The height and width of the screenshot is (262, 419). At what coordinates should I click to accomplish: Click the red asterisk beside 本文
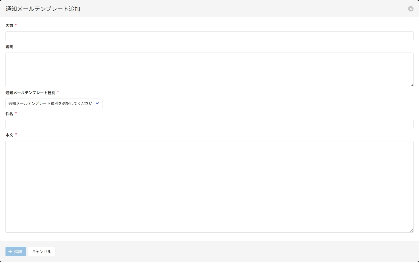(16, 134)
